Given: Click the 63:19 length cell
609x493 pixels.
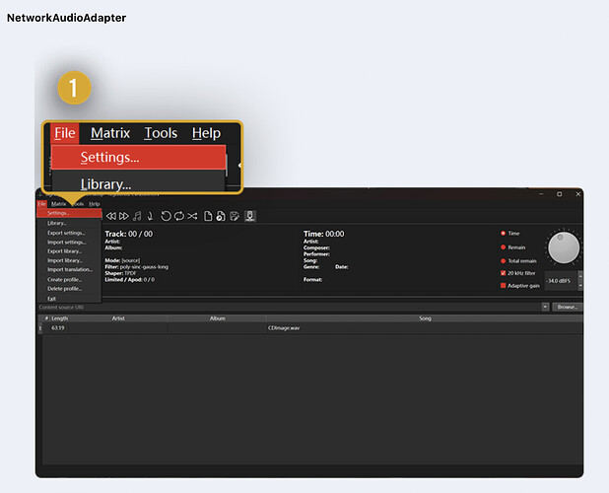Looking at the screenshot, I should coord(57,328).
